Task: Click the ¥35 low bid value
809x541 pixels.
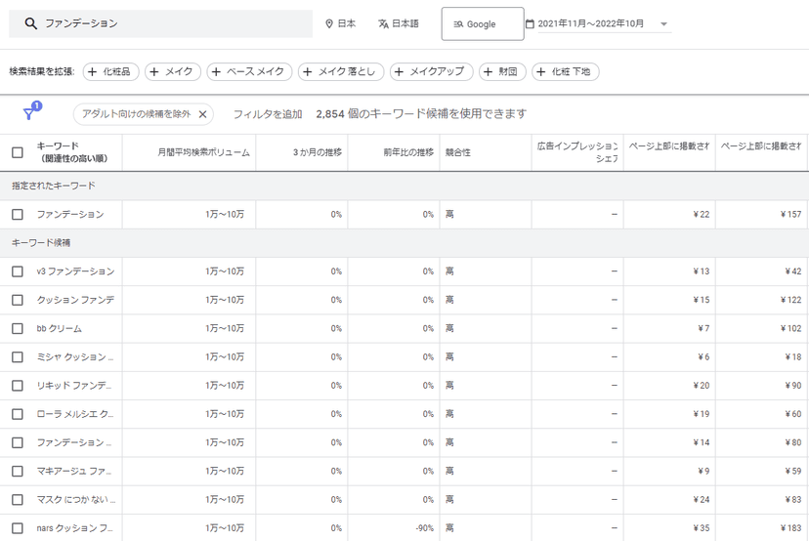Action: [x=702, y=528]
